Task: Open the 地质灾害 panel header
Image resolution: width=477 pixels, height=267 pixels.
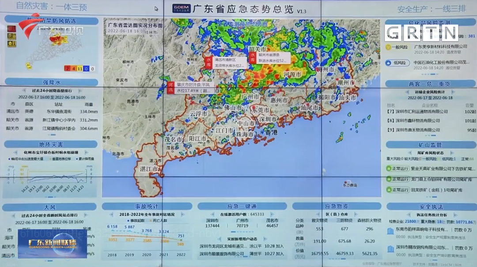Action: point(51,144)
